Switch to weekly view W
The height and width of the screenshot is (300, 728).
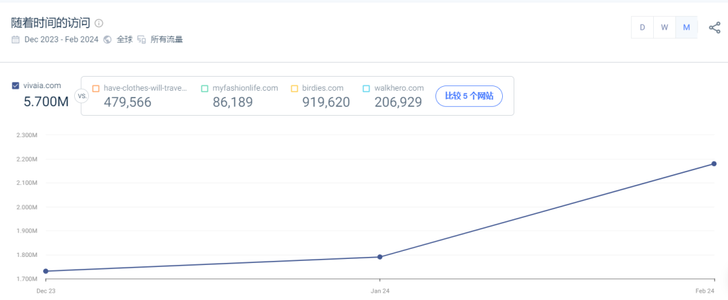pyautogui.click(x=664, y=28)
